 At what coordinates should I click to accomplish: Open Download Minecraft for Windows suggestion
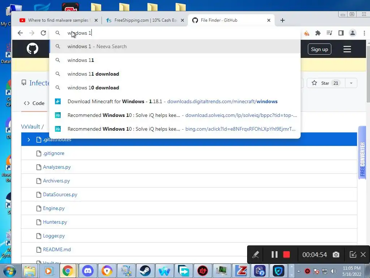(x=175, y=101)
